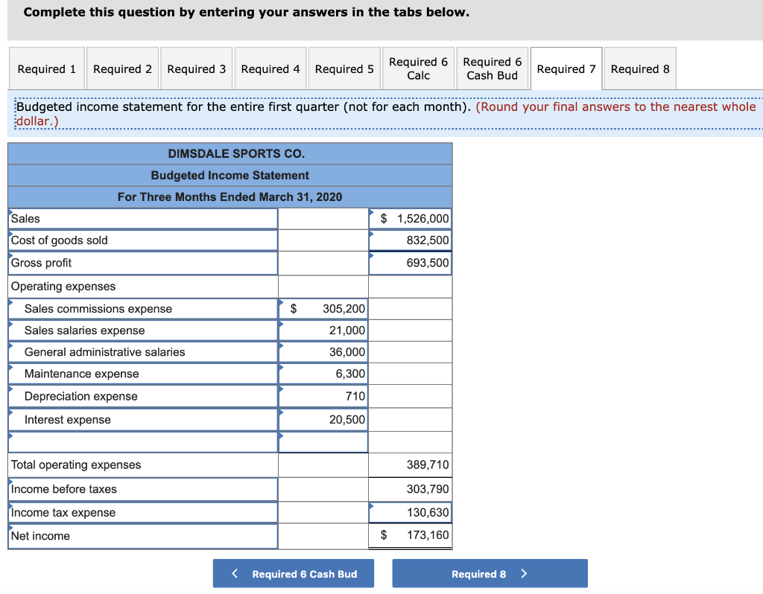This screenshot has height=594, width=763.
Task: Go back using Required 6 Cash Bud button
Action: 294,574
